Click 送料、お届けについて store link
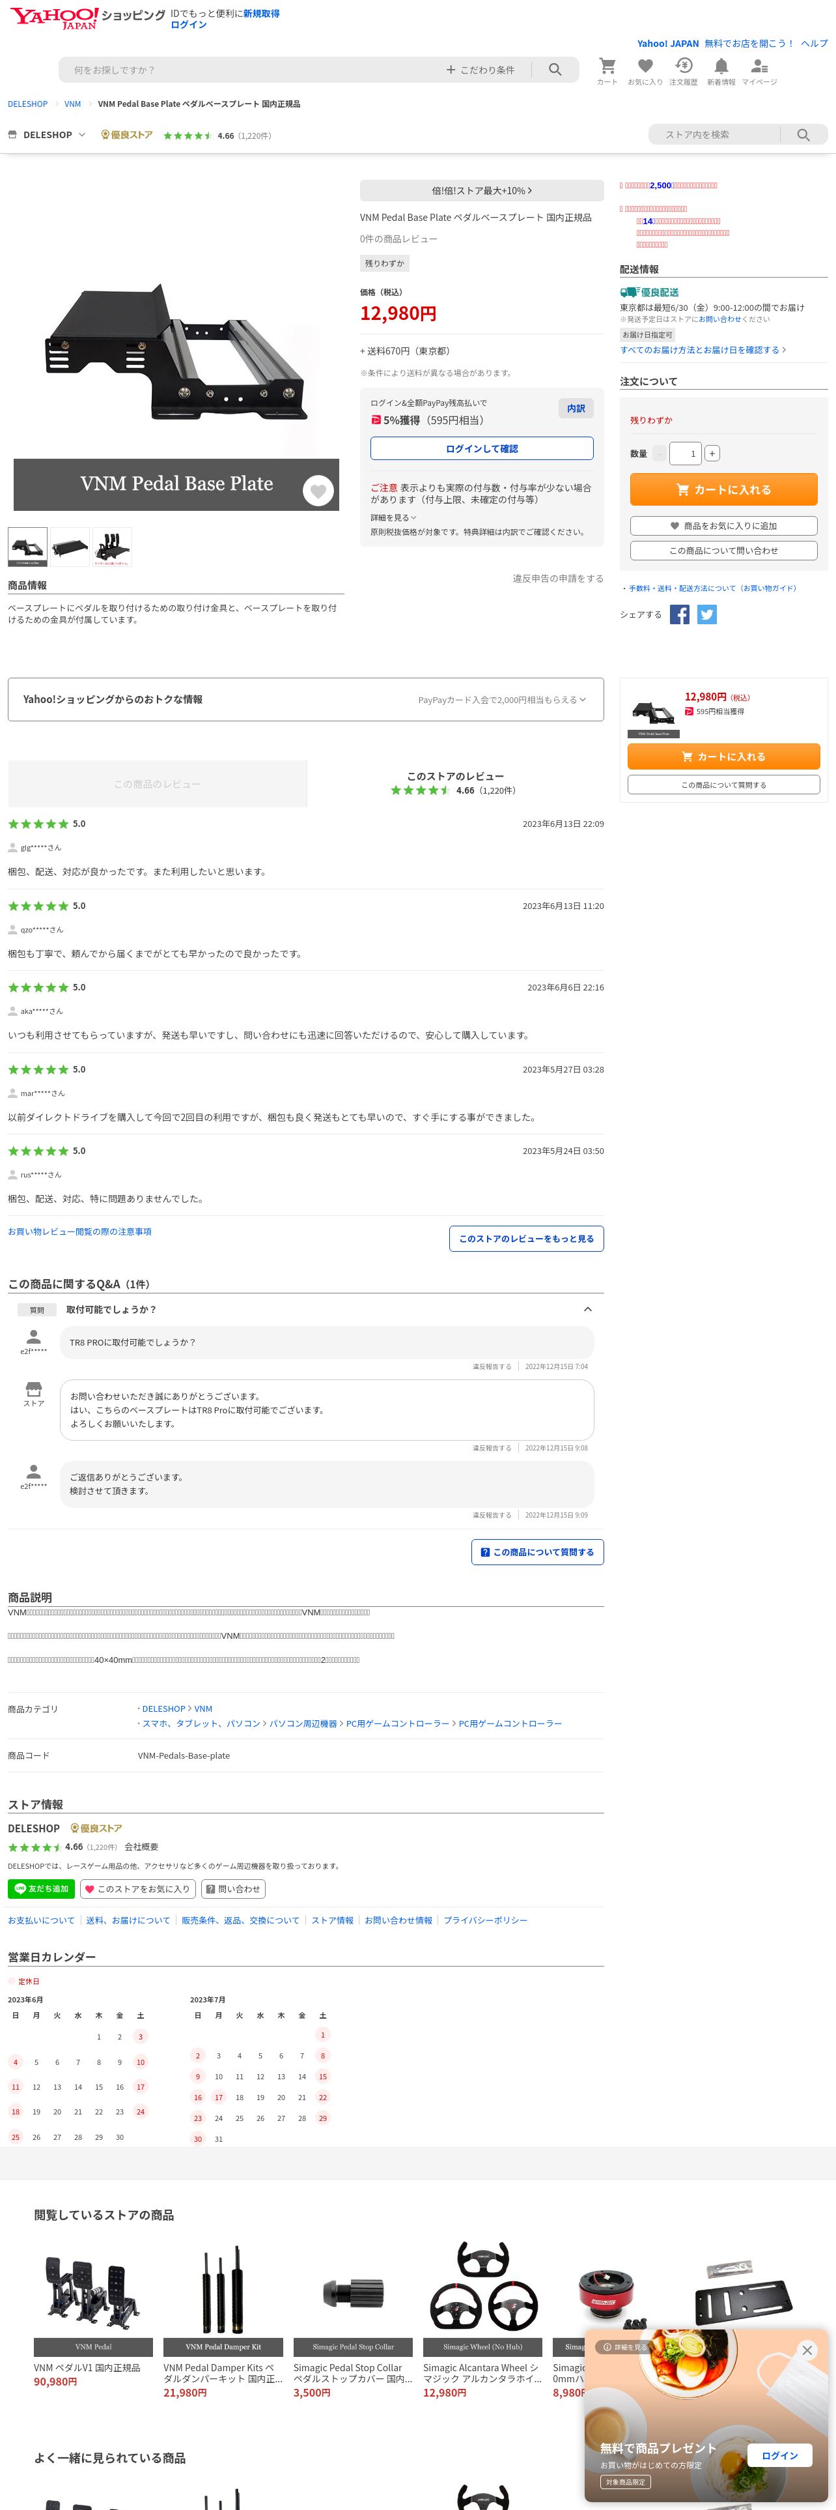This screenshot has height=2510, width=836. tap(128, 1920)
